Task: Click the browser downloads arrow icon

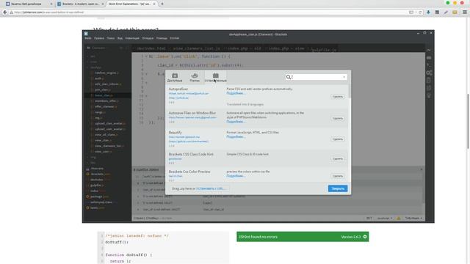Action: (x=428, y=12)
